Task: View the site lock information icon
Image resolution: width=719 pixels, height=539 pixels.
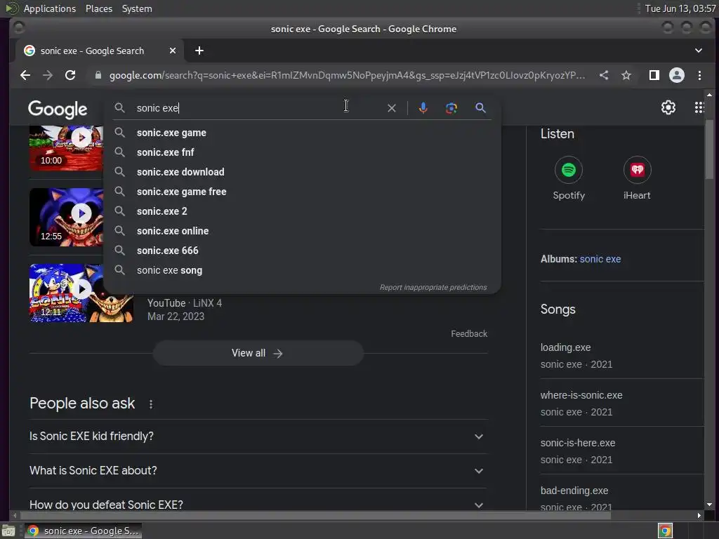Action: click(98, 75)
